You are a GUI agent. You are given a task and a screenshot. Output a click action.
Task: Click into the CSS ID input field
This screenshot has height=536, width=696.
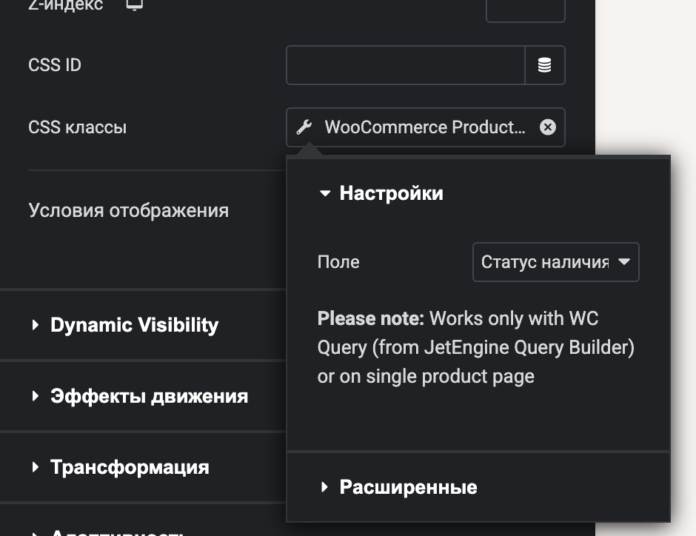tap(406, 65)
